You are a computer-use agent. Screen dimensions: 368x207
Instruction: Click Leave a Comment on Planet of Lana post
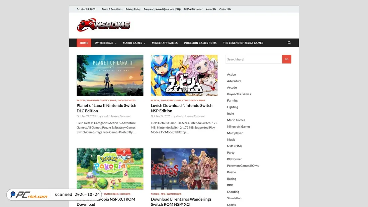(121, 116)
